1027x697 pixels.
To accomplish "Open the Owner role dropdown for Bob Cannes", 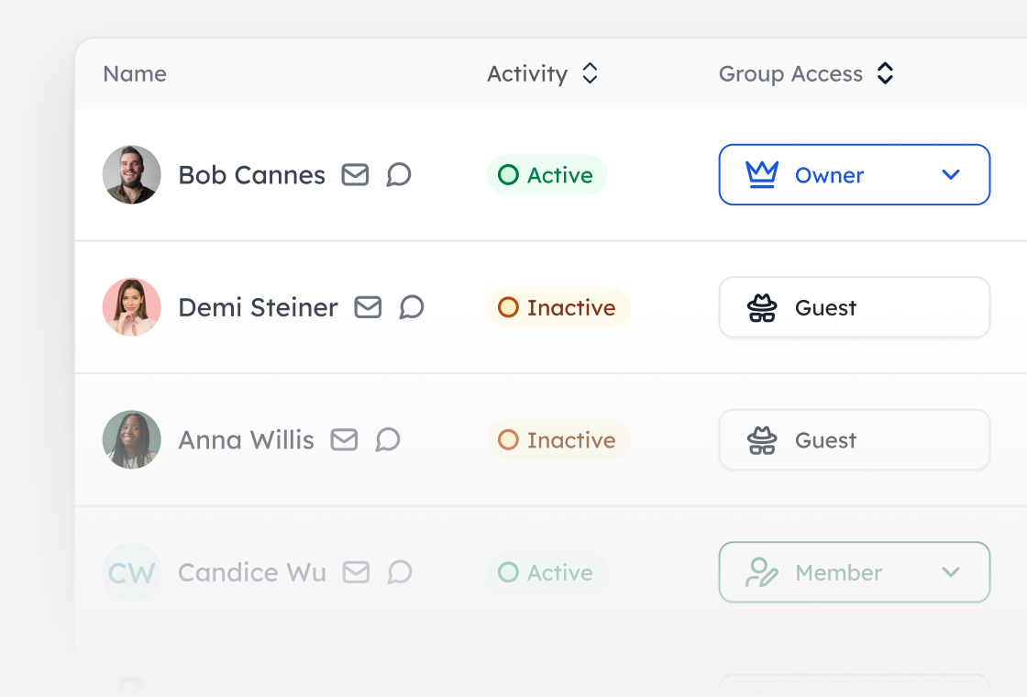I will pyautogui.click(x=951, y=174).
